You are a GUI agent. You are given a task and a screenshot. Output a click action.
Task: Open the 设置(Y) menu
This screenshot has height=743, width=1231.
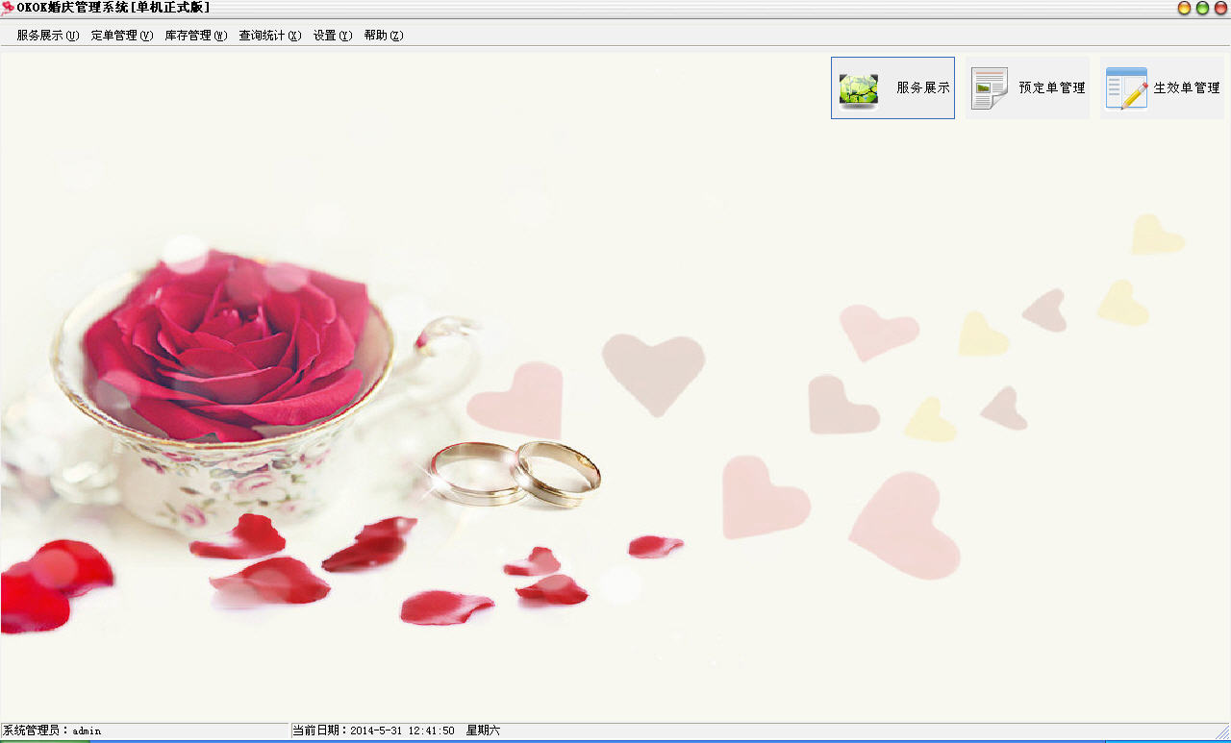coord(333,36)
